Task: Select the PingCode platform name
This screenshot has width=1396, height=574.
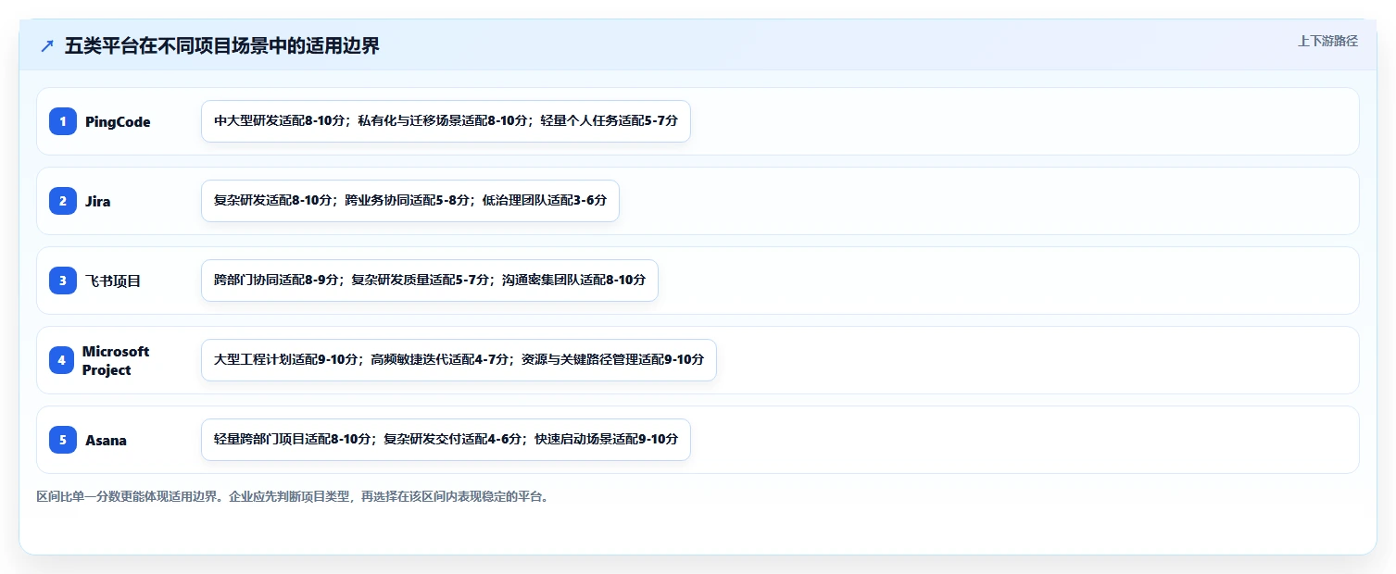Action: [118, 122]
